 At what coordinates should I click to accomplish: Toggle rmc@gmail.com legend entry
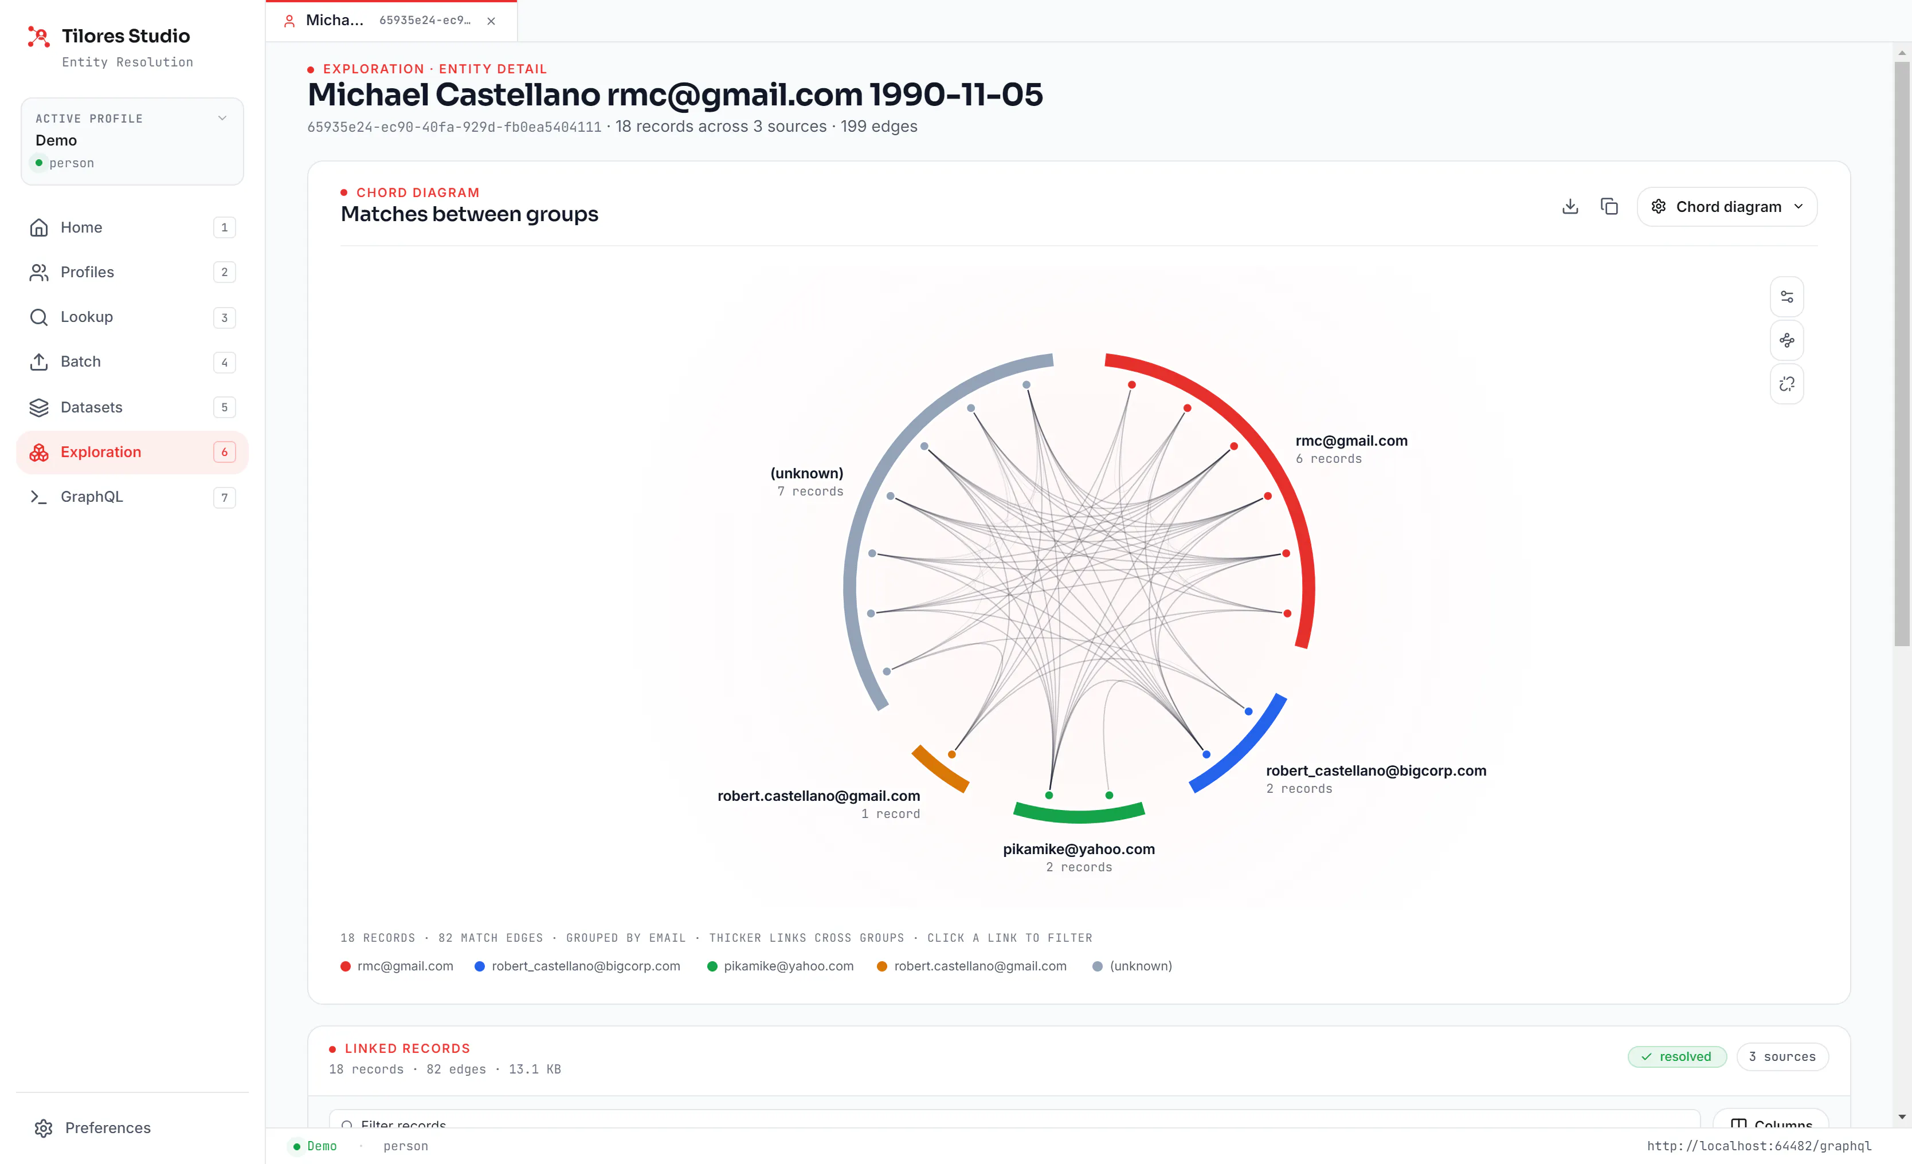(397, 965)
